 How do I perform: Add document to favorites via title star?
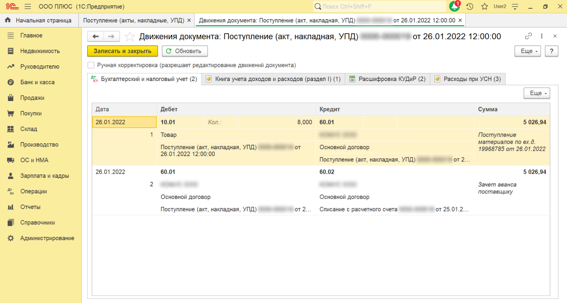point(130,37)
